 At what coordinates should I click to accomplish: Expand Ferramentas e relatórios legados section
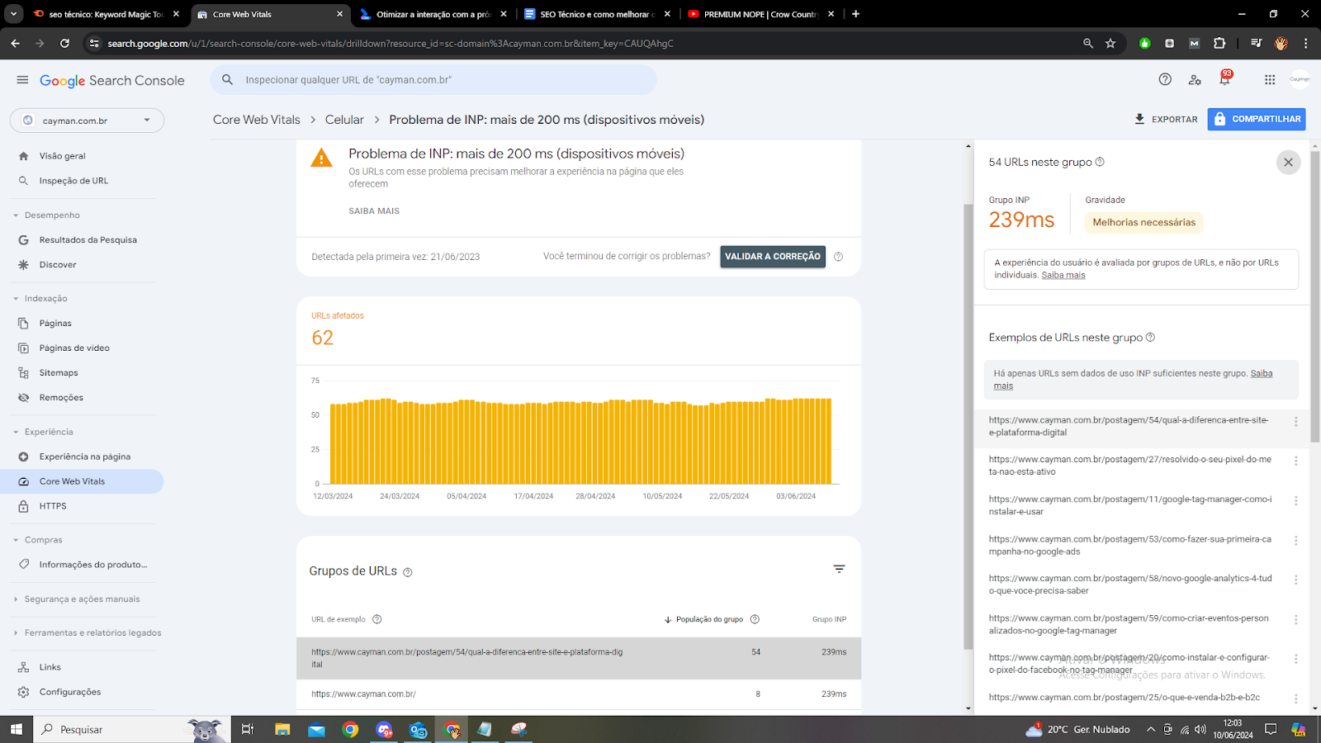point(16,633)
